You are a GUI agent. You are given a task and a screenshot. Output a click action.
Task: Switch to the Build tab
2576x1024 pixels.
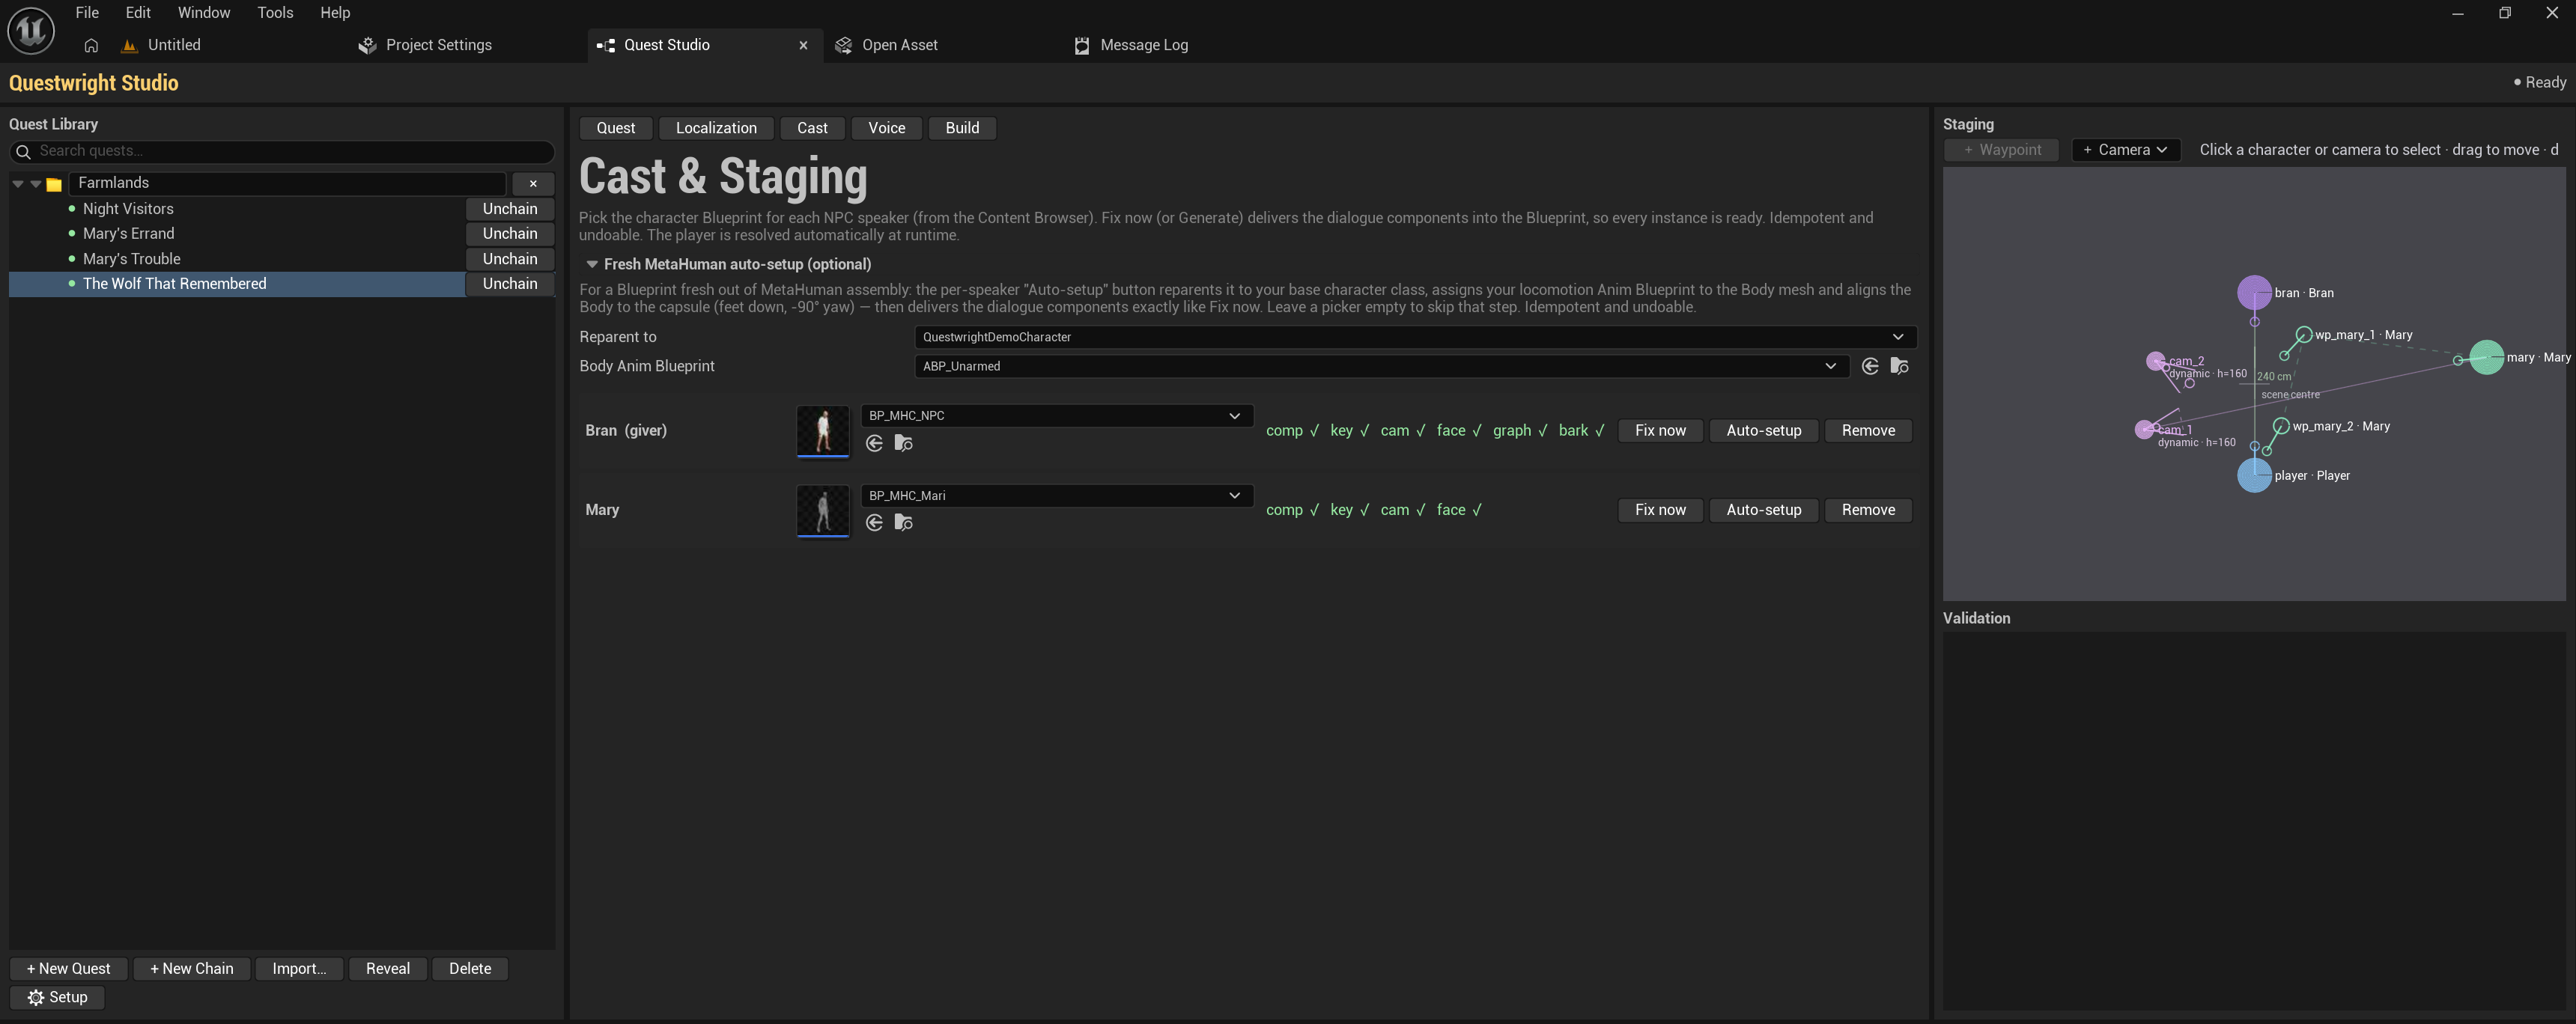[962, 128]
